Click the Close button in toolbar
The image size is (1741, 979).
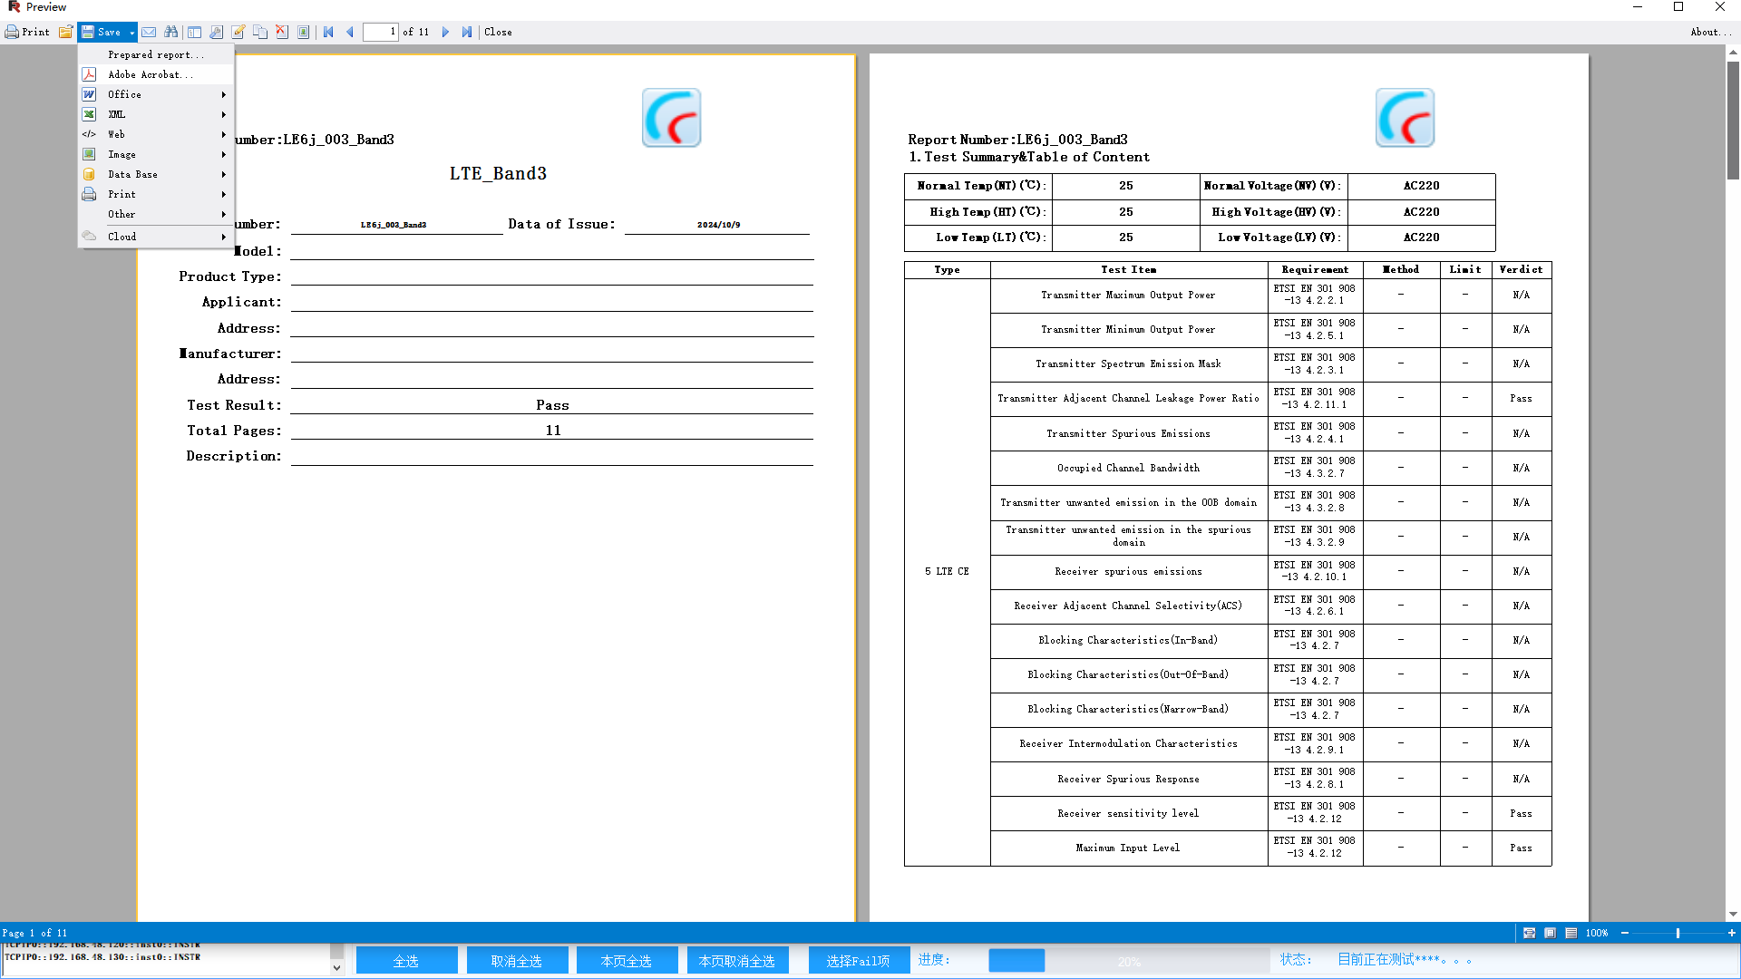[x=498, y=33]
